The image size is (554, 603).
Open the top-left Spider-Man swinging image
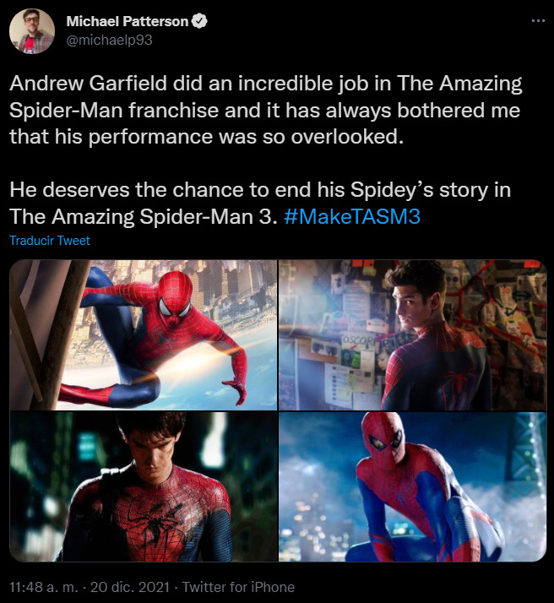coord(144,334)
